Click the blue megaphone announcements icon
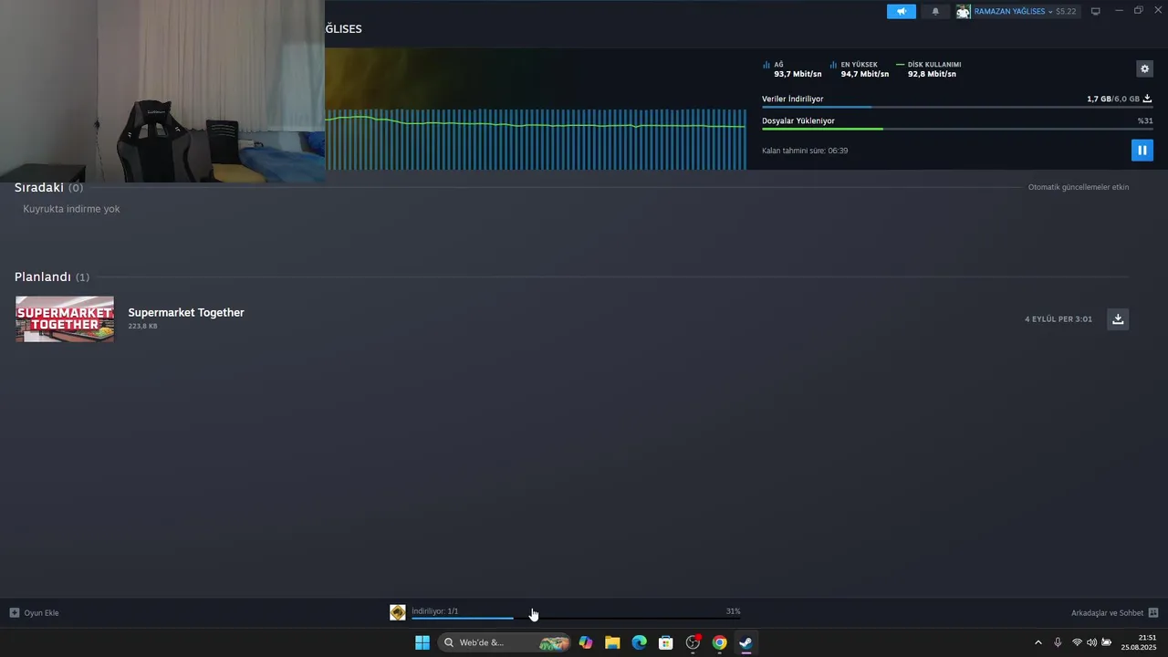 [x=901, y=11]
